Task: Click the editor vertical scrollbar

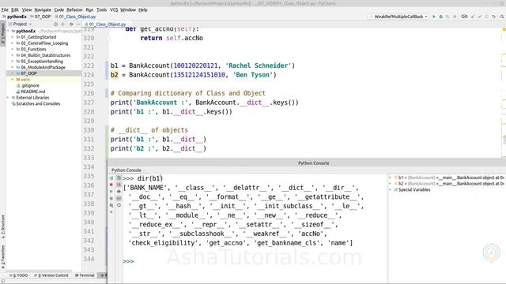Action: coord(504,140)
